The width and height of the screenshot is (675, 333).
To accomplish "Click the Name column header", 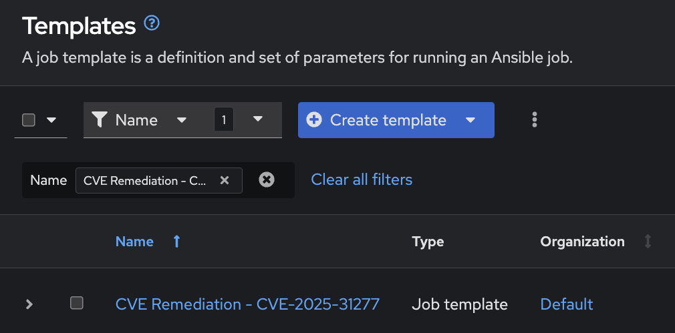I will (134, 242).
